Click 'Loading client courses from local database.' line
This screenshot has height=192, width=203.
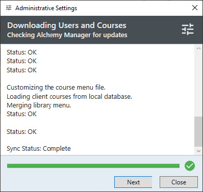69,96
